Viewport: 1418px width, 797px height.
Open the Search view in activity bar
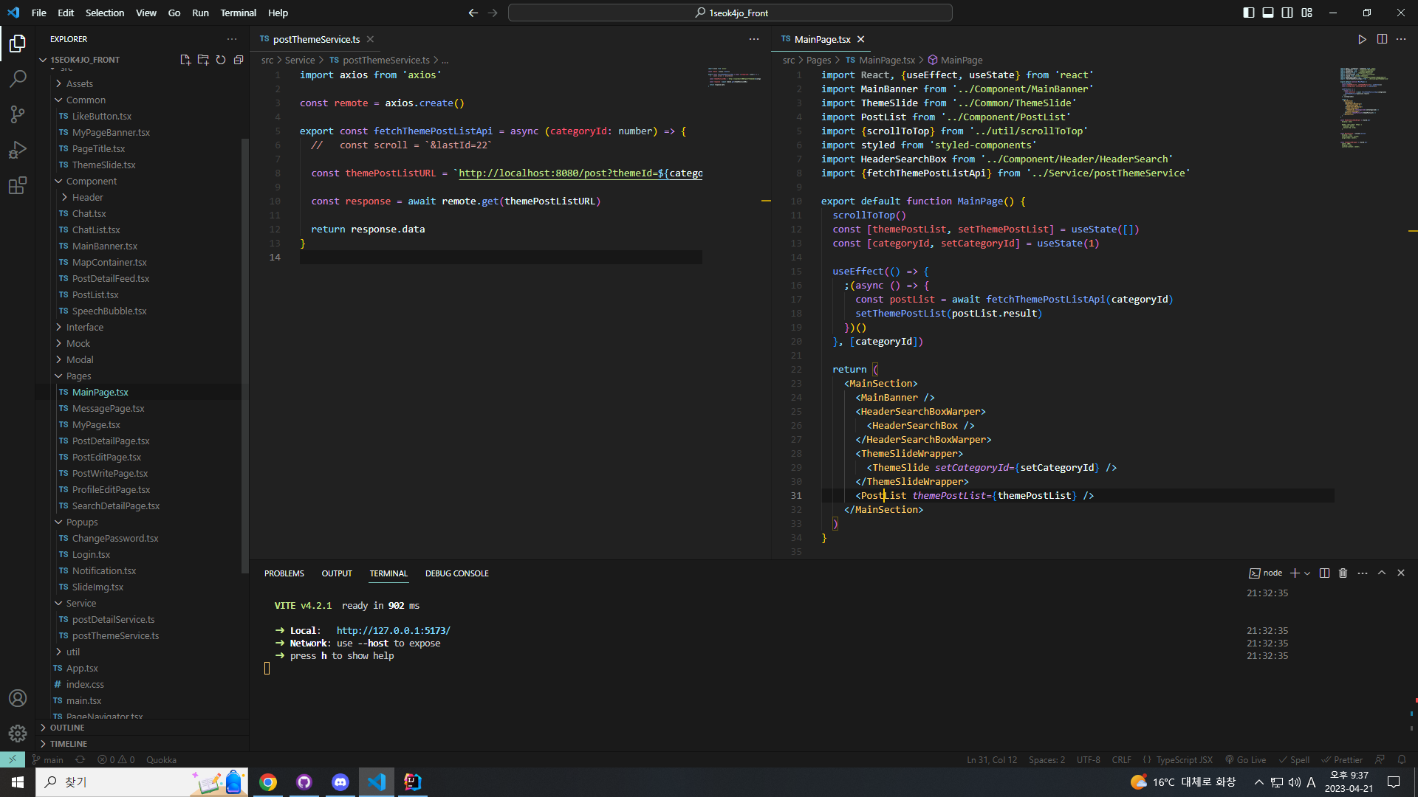pos(18,79)
